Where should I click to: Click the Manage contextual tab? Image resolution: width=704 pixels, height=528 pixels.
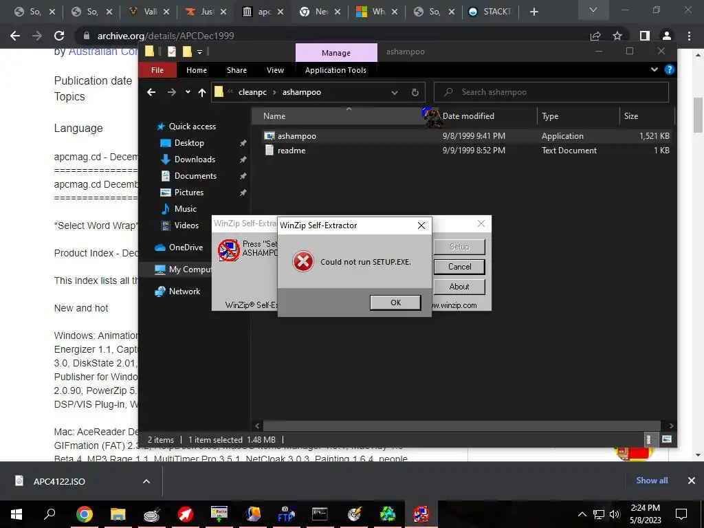point(335,52)
